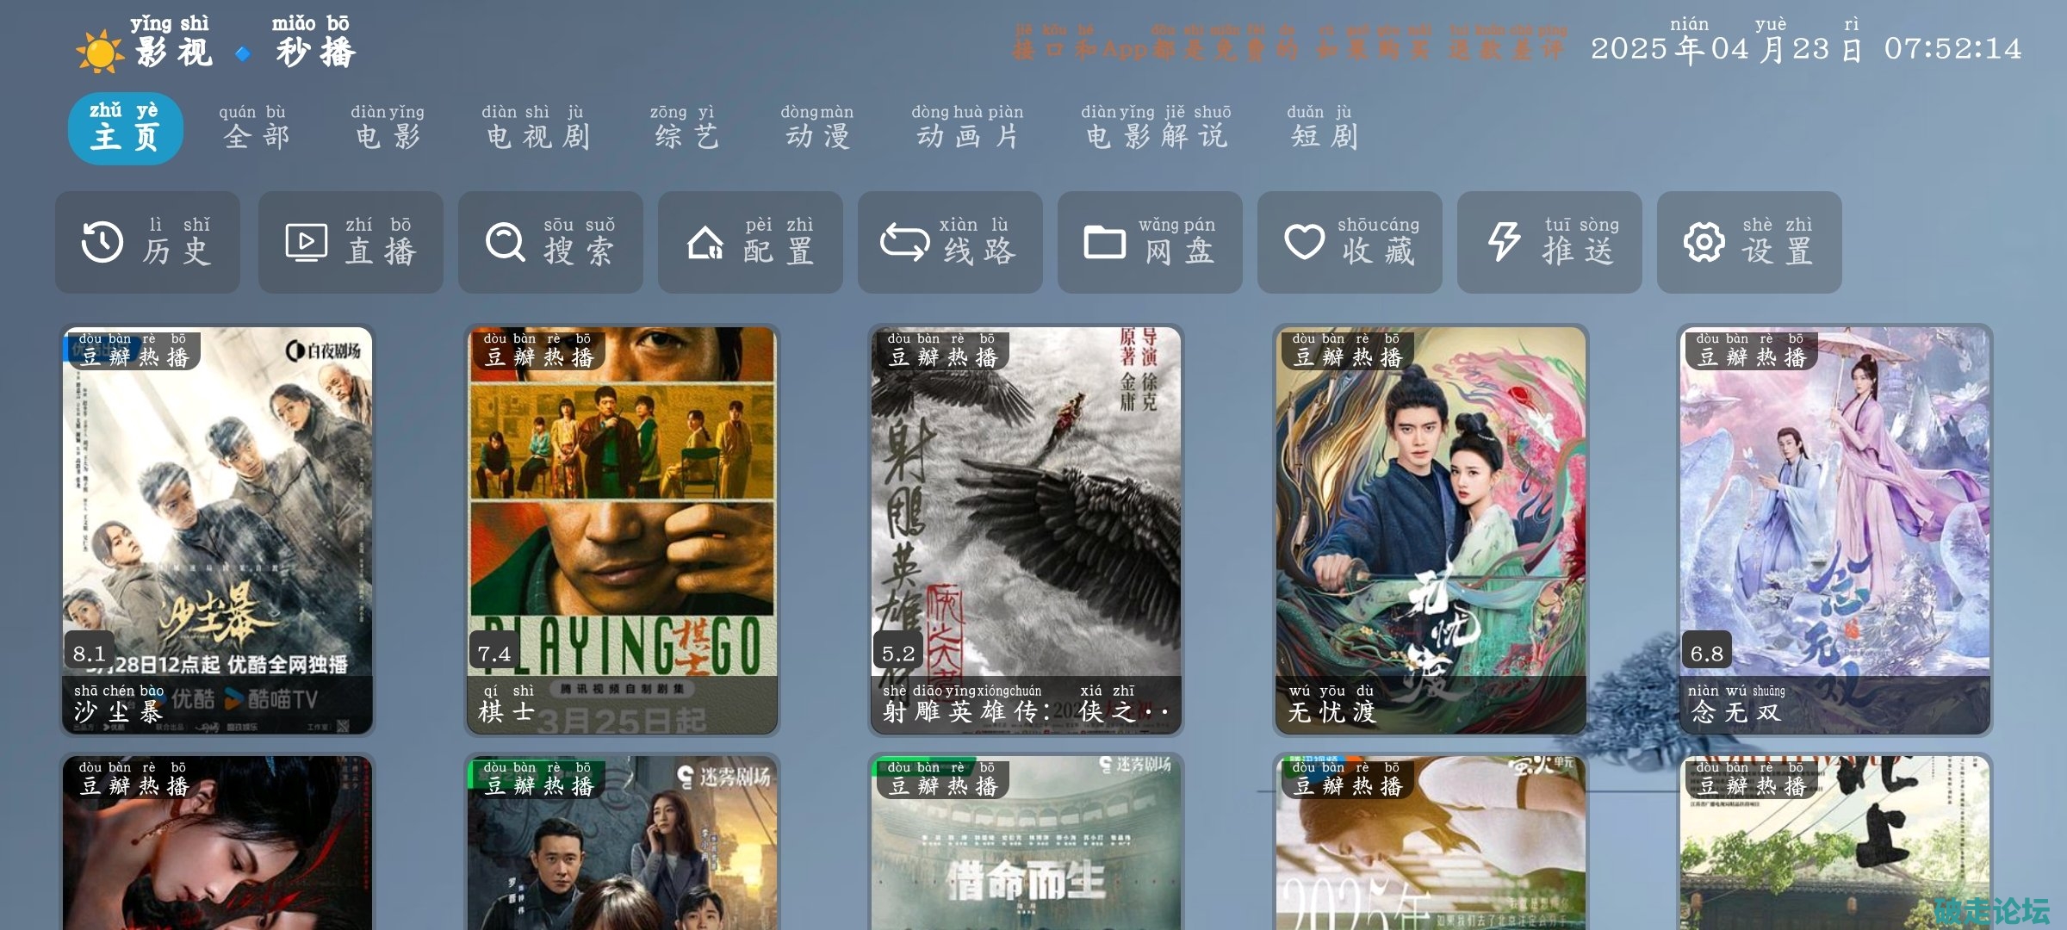Click the sun logo beside 影视
2067x930 pixels.
click(100, 52)
